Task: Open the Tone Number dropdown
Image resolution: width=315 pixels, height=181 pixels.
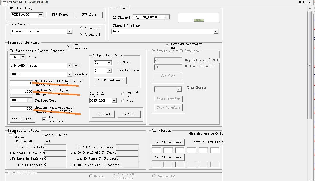Action: coord(179,89)
